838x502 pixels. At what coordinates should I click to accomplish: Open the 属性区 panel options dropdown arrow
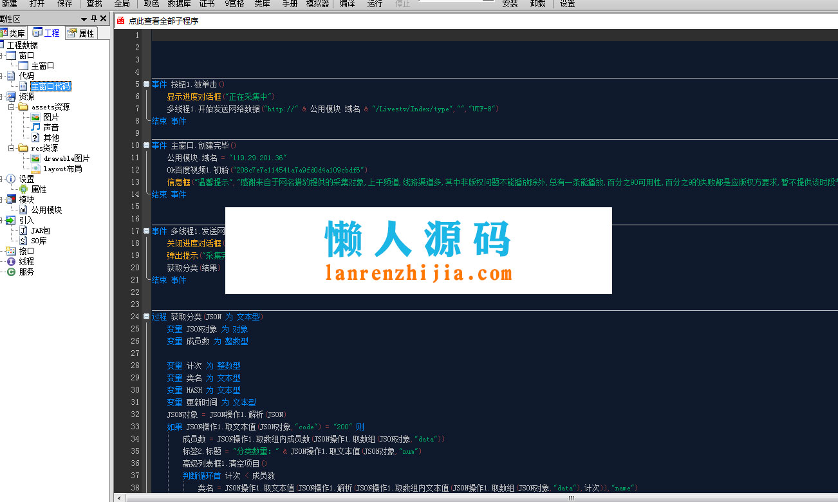[84, 19]
